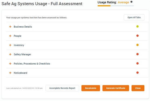
Task: Click the red status dot for Noticeboard
Action: [x=137, y=73]
